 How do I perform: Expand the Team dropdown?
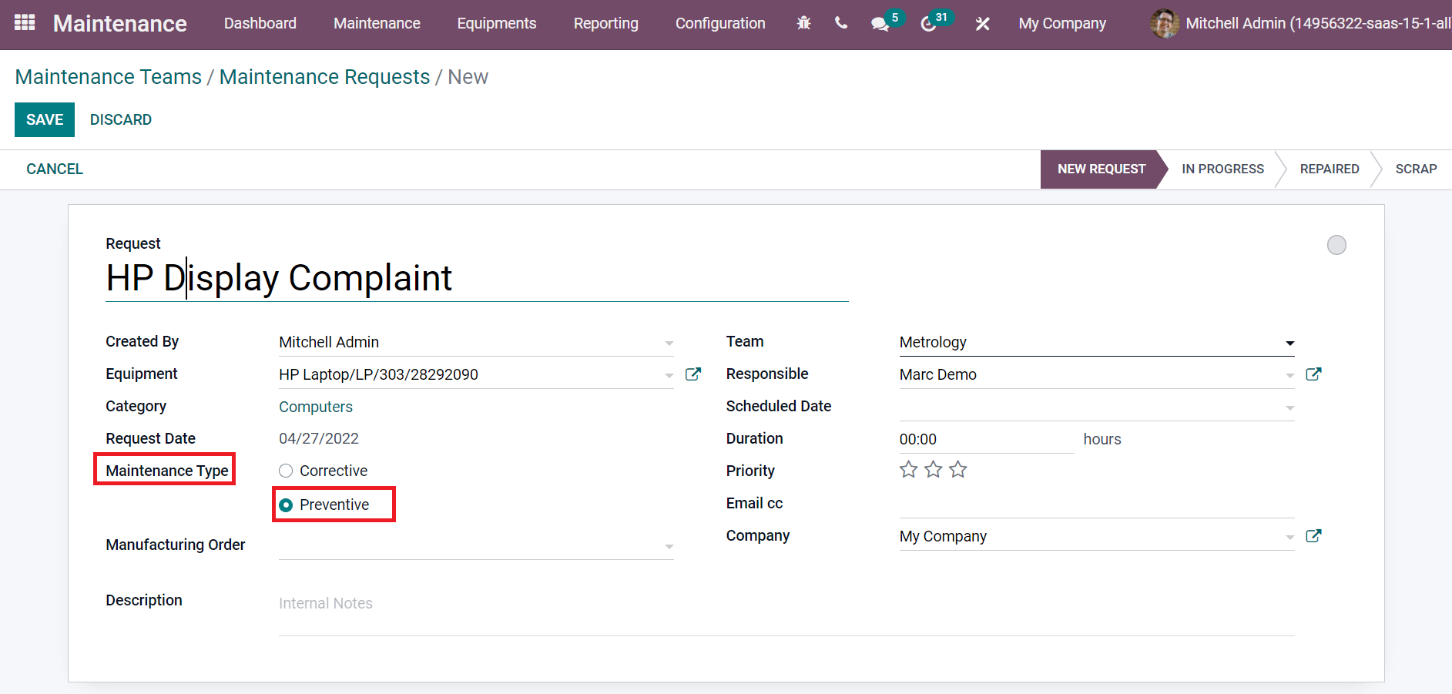tap(1289, 343)
